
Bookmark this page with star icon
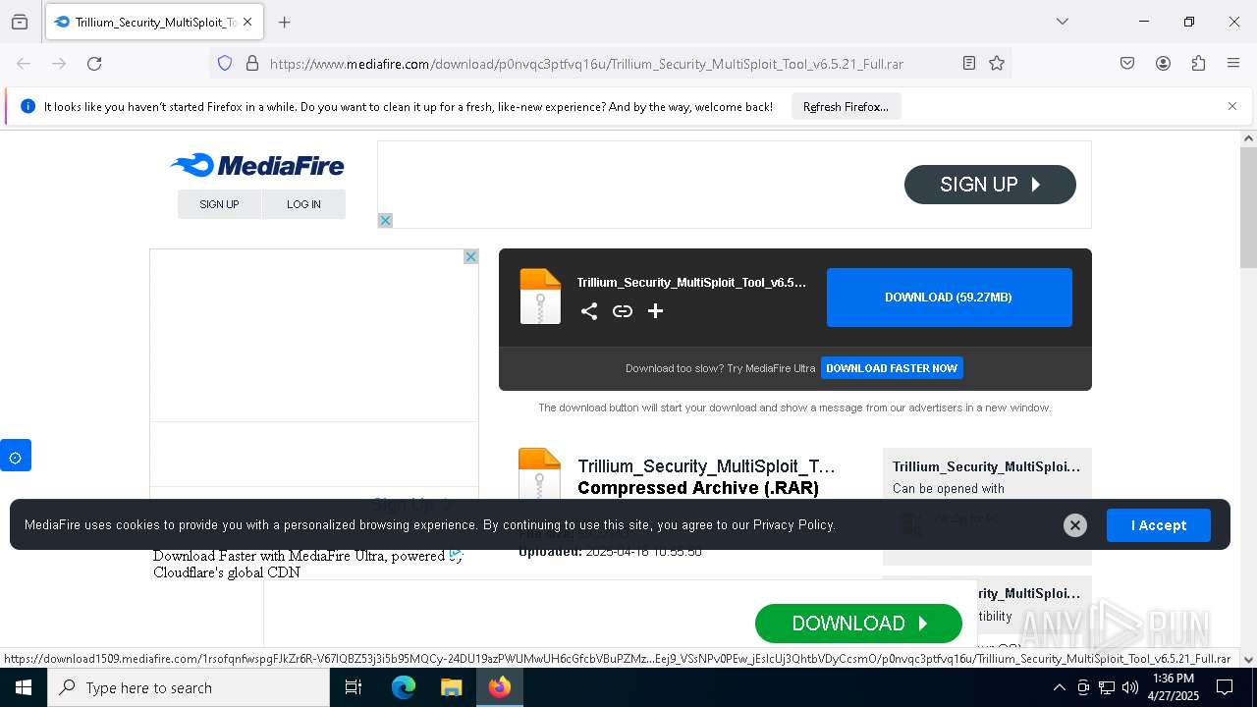point(997,63)
